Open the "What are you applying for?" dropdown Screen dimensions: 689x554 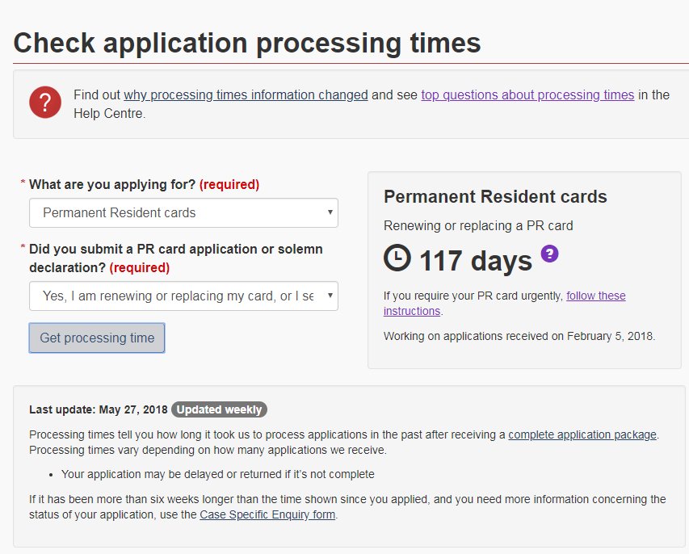(183, 213)
